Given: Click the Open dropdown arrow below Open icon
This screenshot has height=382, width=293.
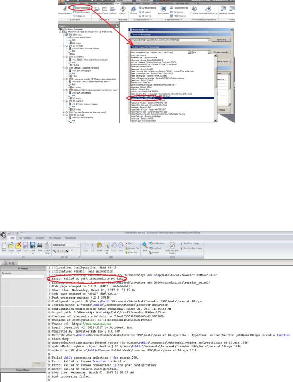Looking at the screenshot, I should tap(11, 253).
